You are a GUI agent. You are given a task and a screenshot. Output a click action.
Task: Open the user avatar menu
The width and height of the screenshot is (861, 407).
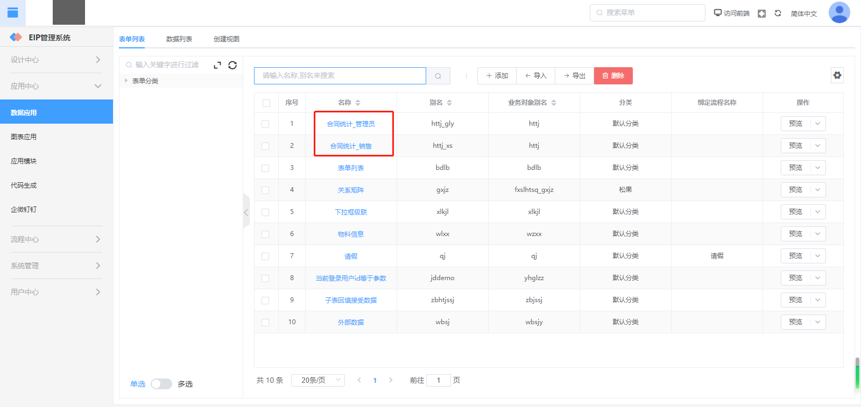pos(839,12)
